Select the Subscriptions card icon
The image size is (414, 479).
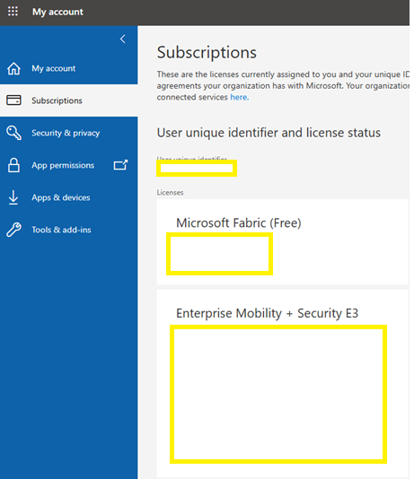pos(13,100)
